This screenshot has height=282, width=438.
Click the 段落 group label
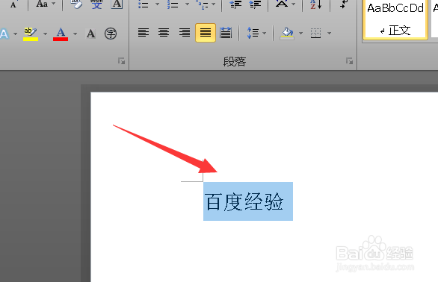[235, 62]
